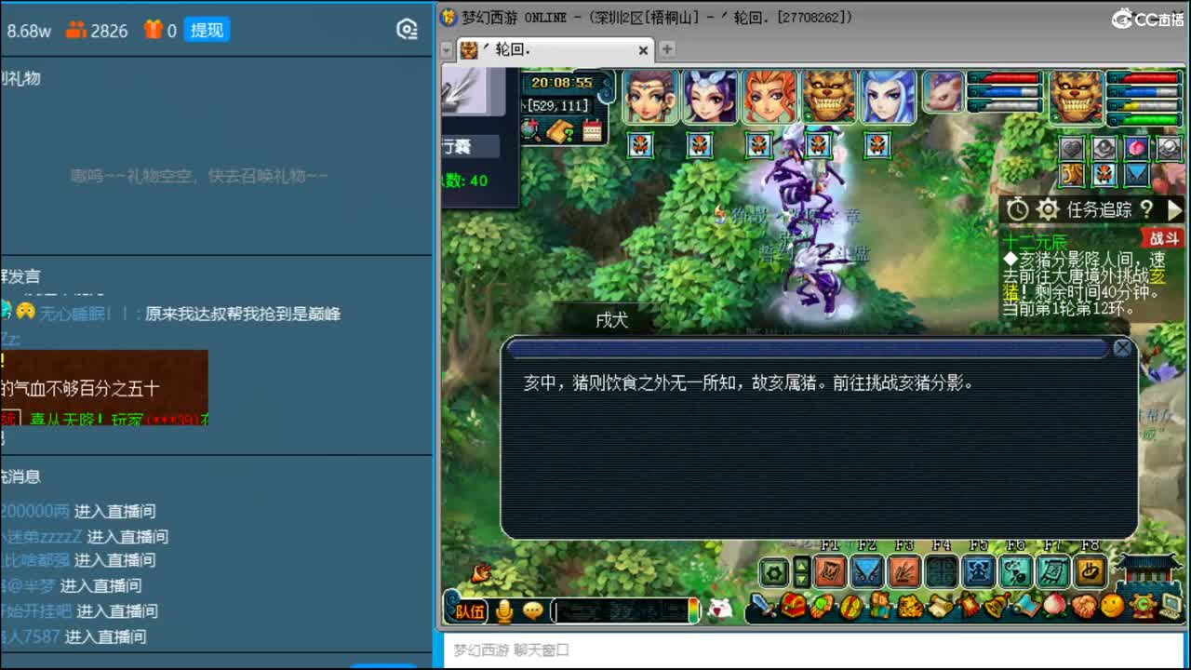Add a new tab with plus button
Image resolution: width=1191 pixels, height=670 pixels.
click(x=667, y=49)
